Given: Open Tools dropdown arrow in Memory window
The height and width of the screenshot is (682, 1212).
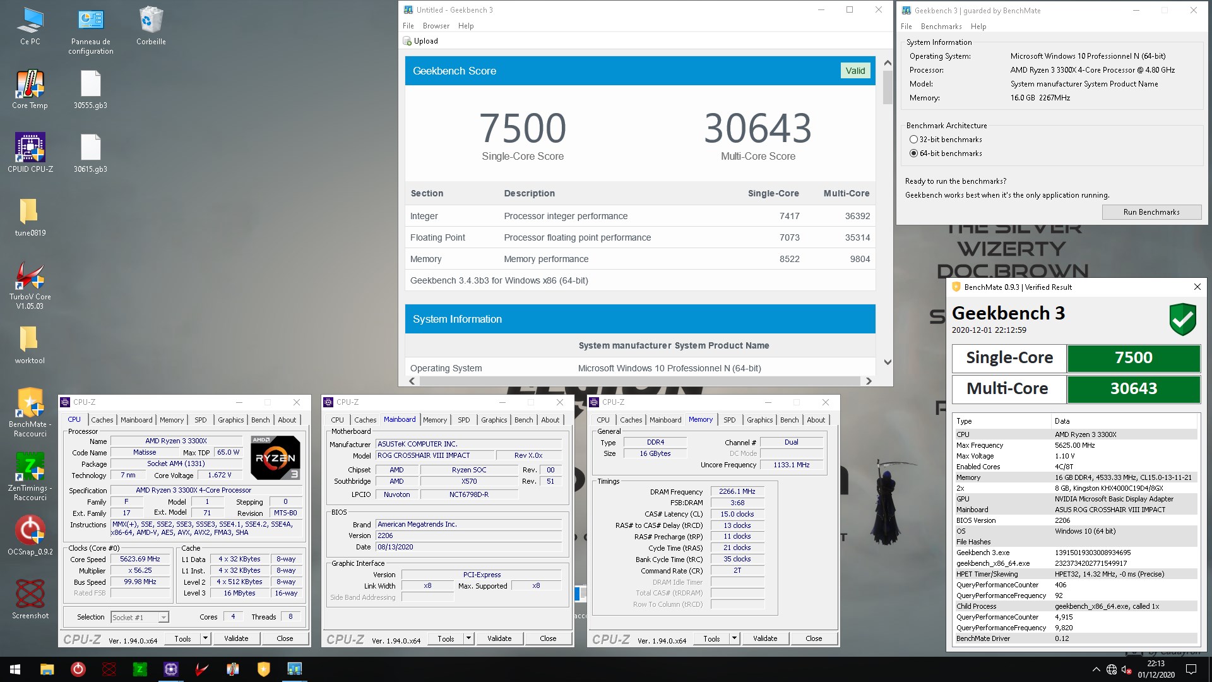Looking at the screenshot, I should point(734,638).
